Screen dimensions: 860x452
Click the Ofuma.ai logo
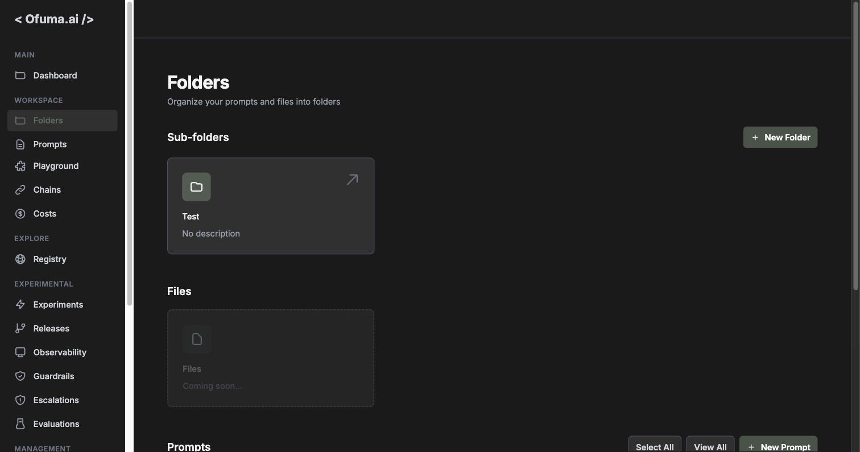(54, 19)
